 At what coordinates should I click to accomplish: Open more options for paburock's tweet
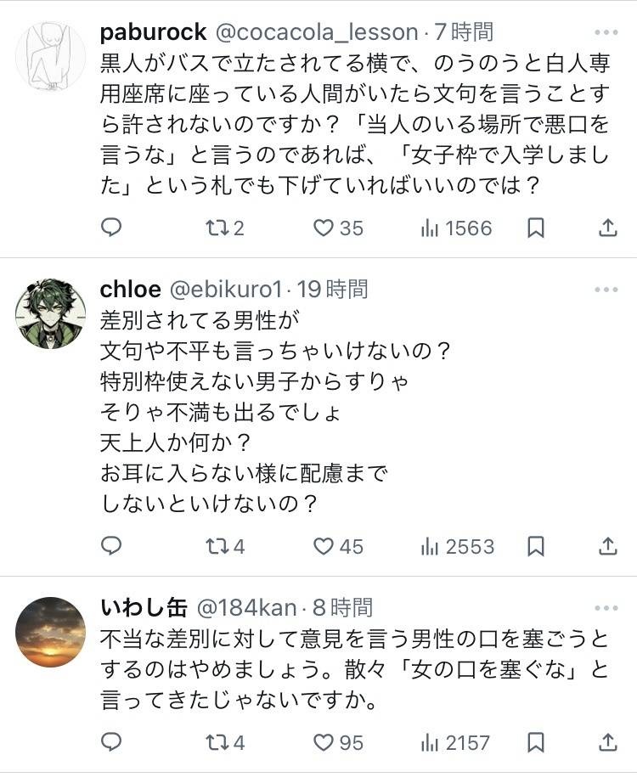click(x=606, y=33)
